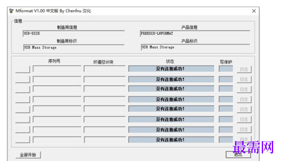Click second row status 没有连接成功!
The width and height of the screenshot is (282, 161).
tap(171, 79)
